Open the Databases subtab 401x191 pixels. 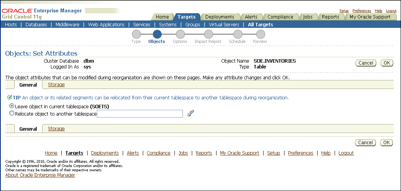pos(36,24)
